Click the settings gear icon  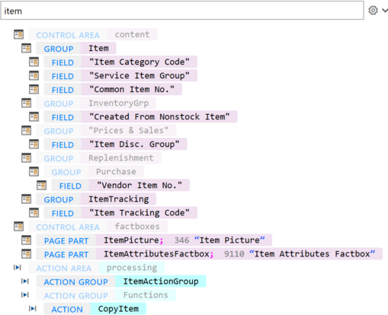pos(373,11)
